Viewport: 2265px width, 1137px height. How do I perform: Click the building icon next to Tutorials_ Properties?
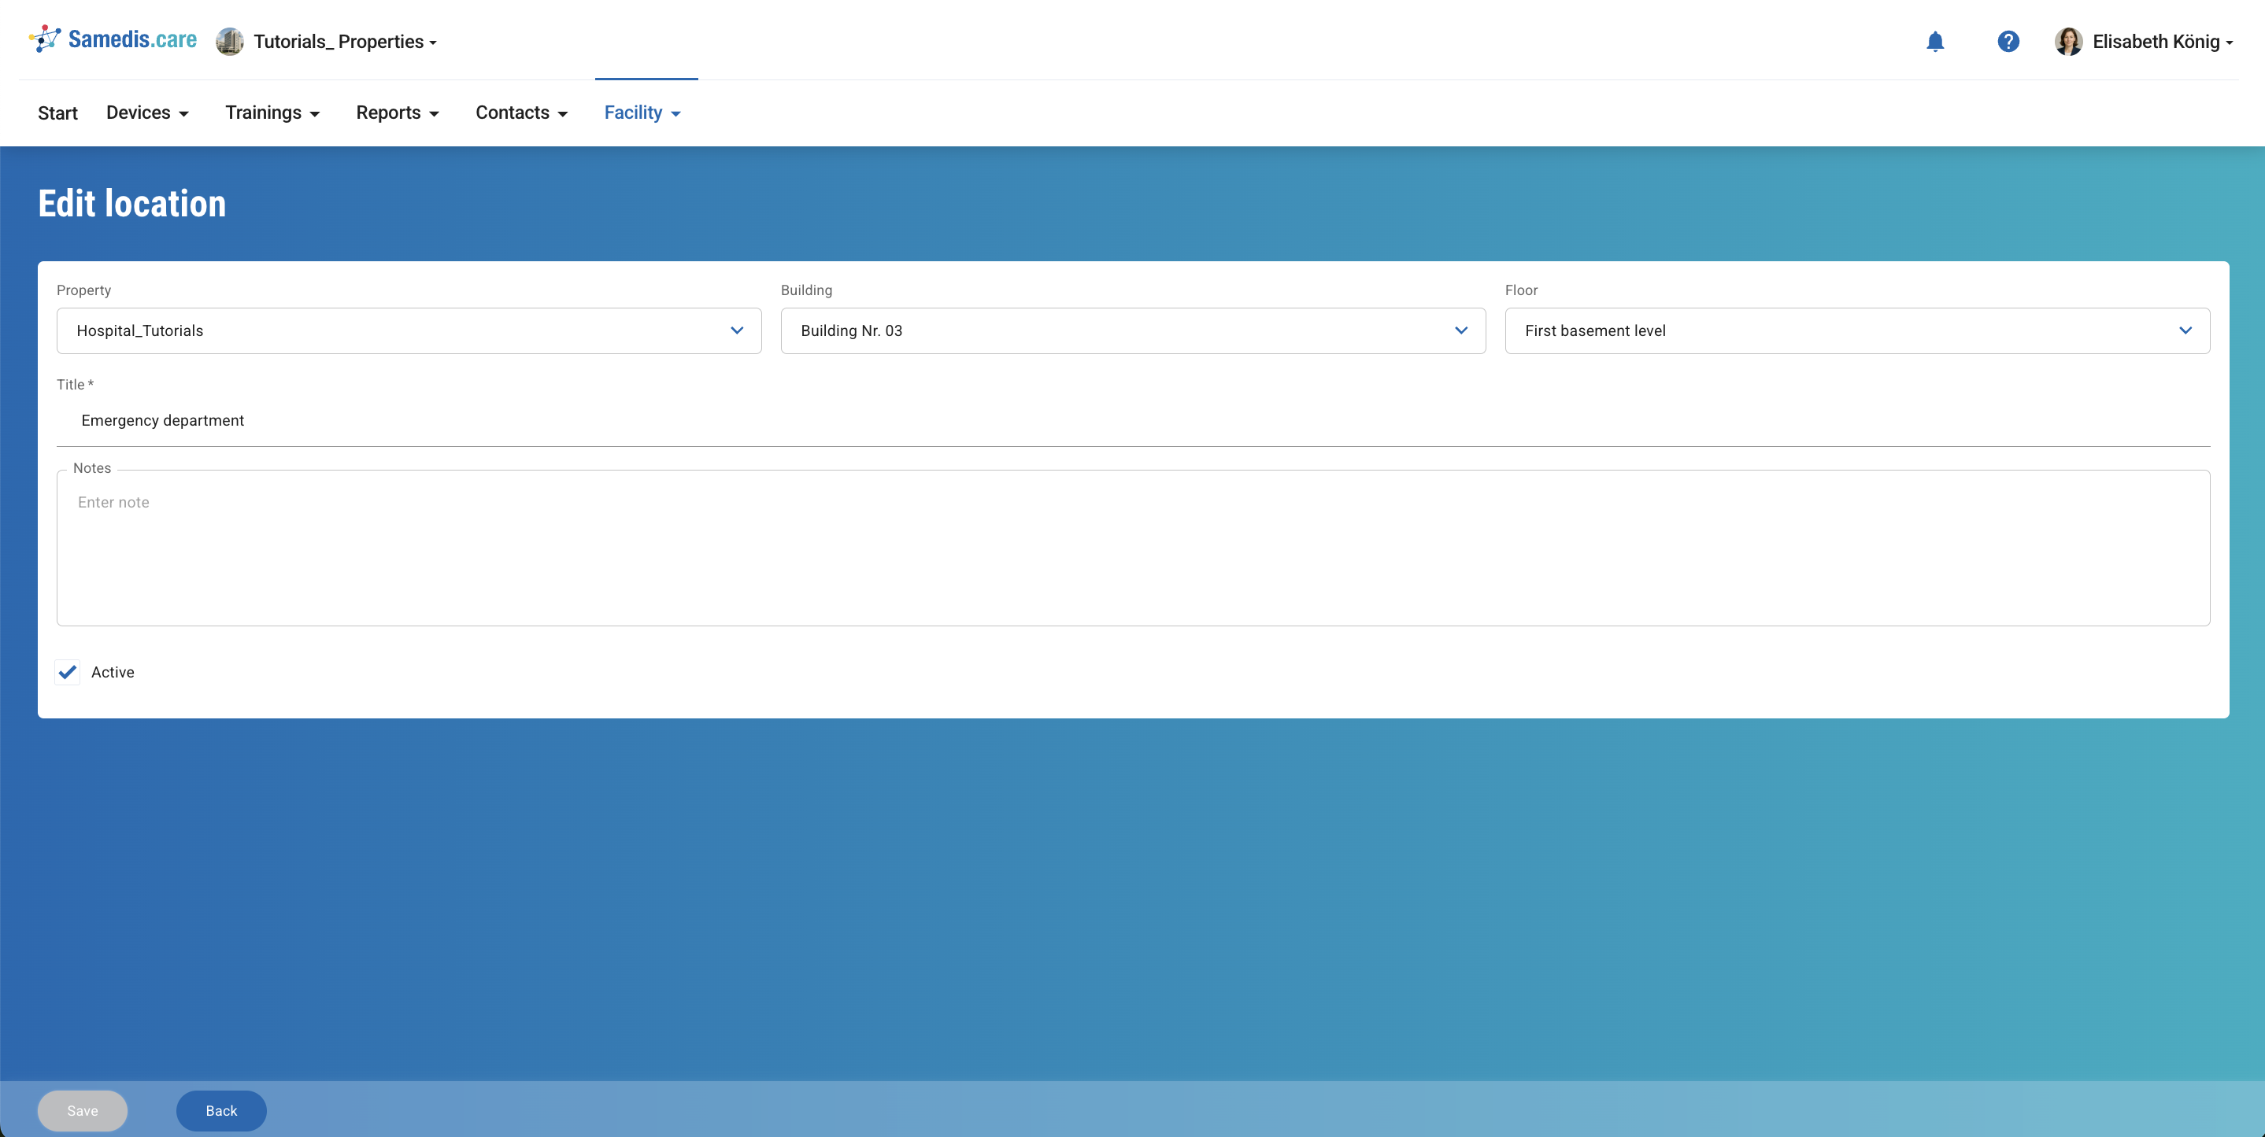pos(228,41)
